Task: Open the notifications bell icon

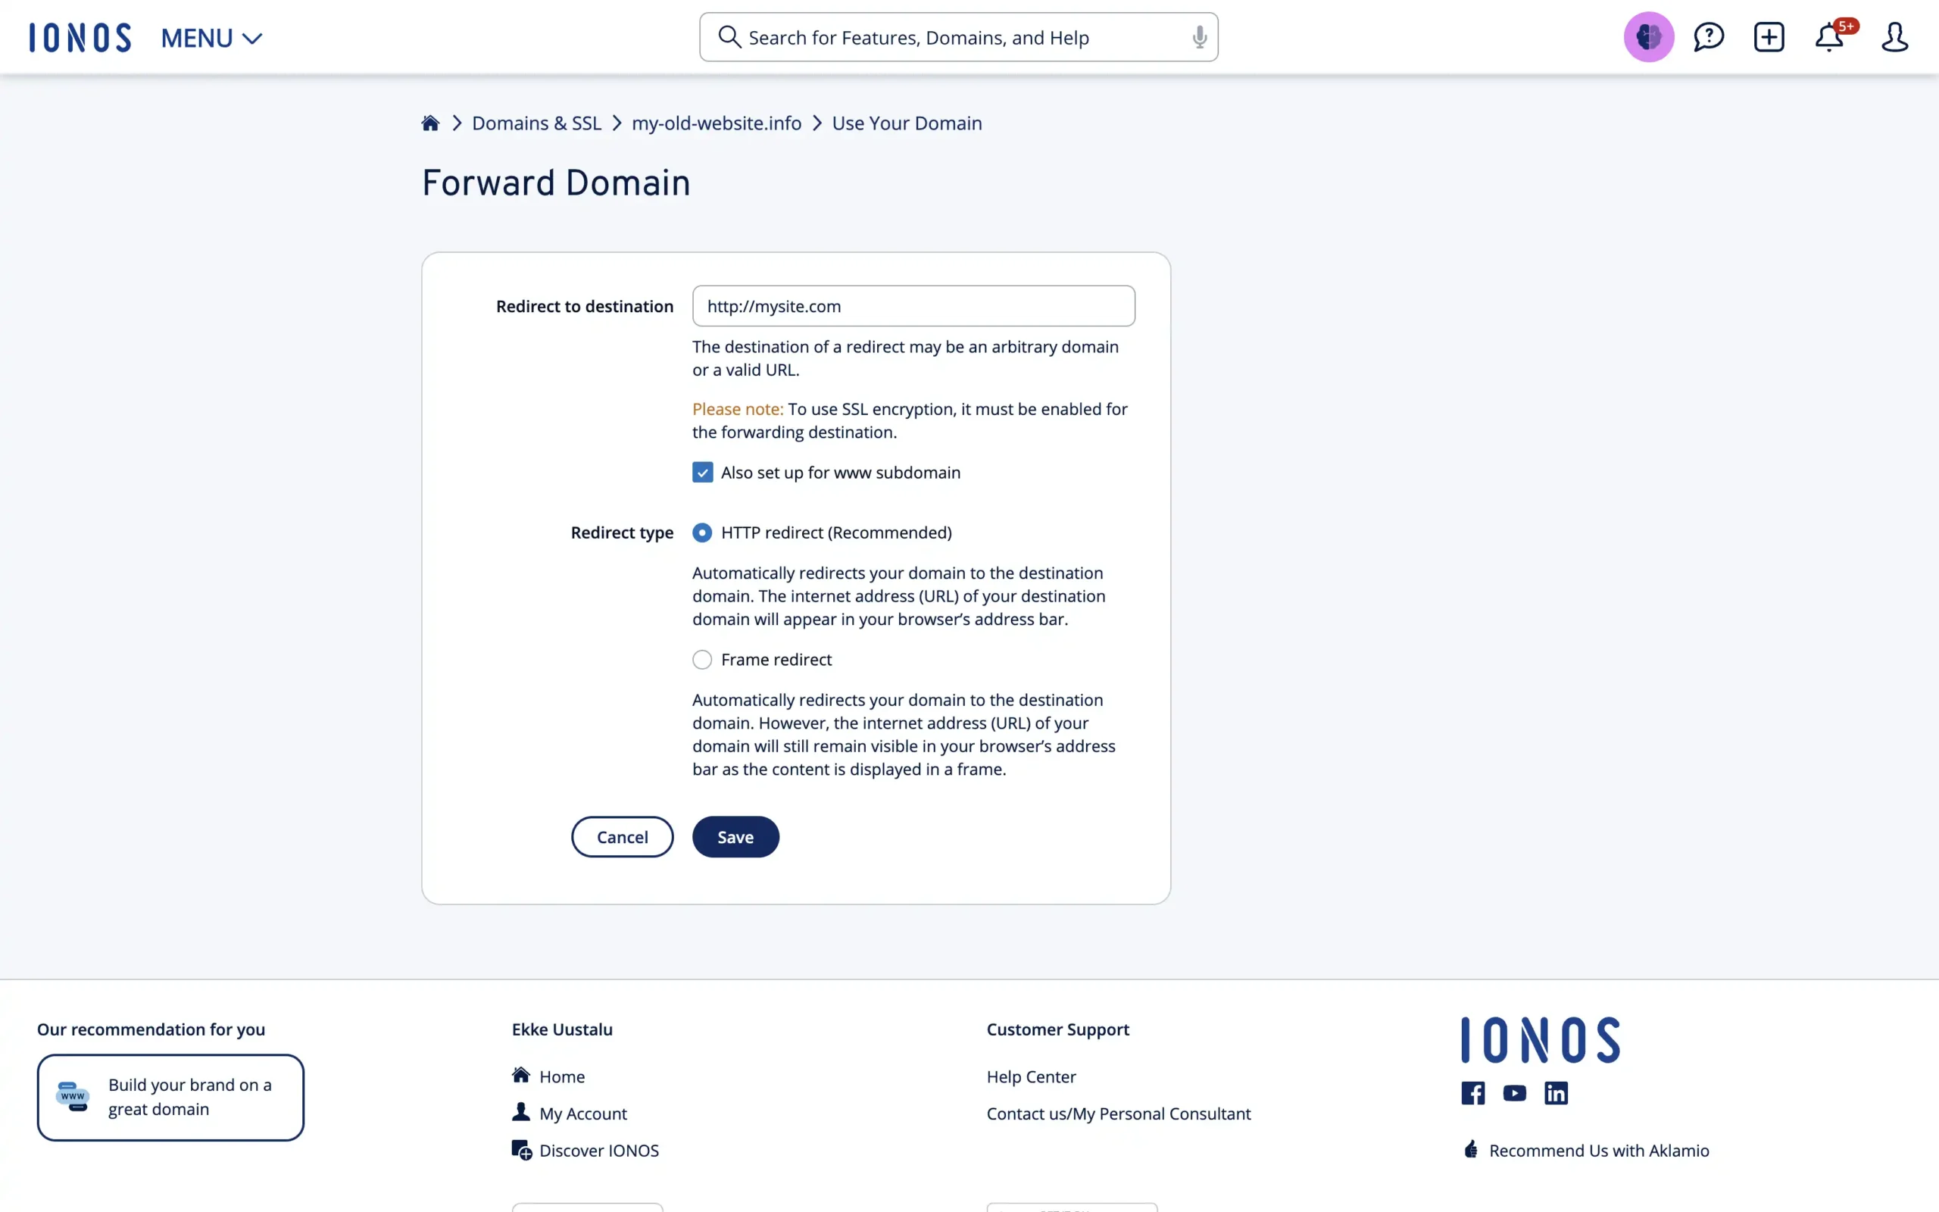Action: 1828,36
